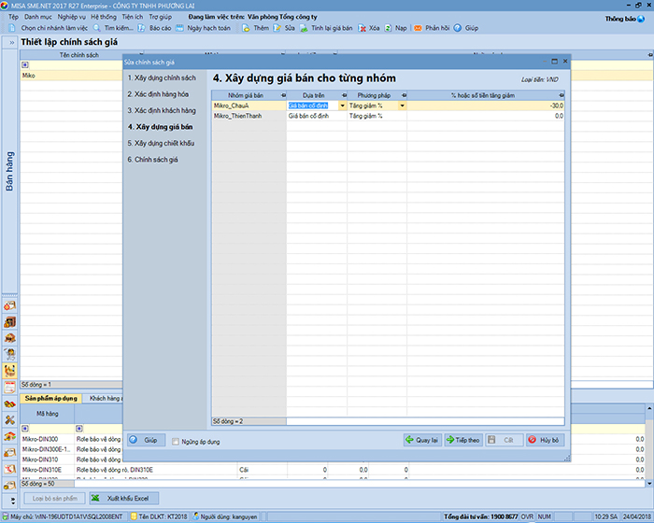Open Phản hồi feedback envelope icon
The width and height of the screenshot is (654, 523).
tap(418, 28)
